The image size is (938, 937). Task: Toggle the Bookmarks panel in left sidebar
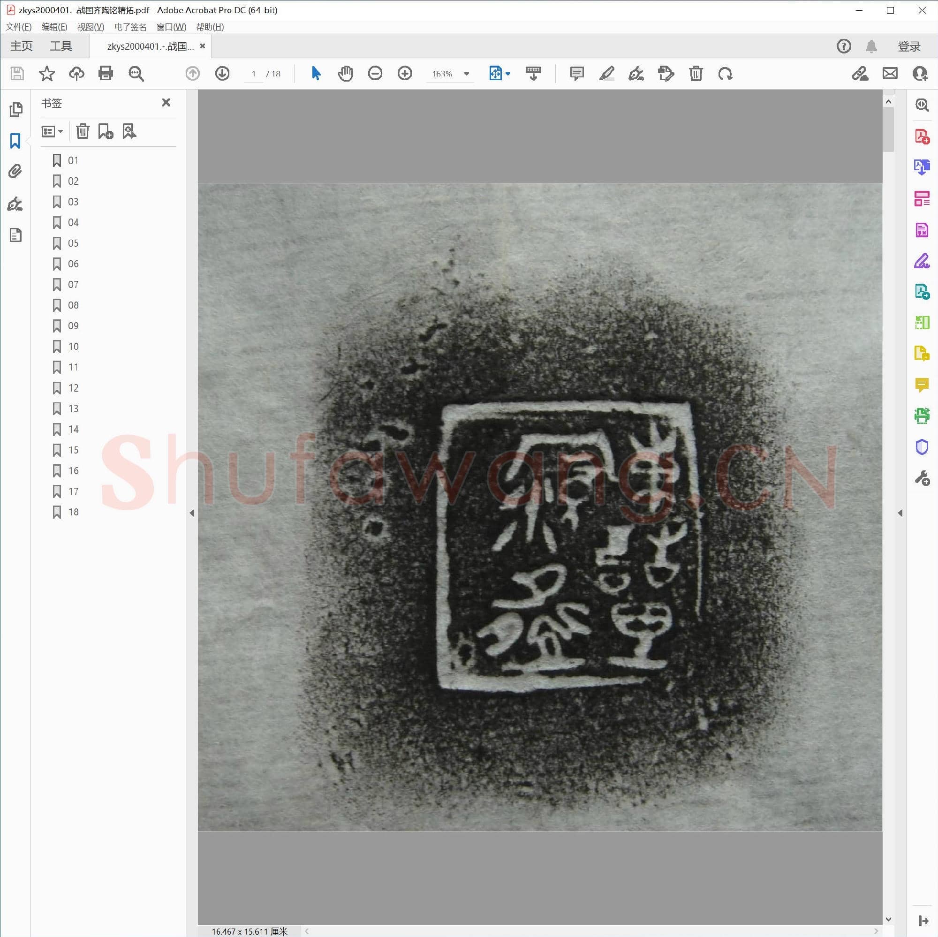15,141
